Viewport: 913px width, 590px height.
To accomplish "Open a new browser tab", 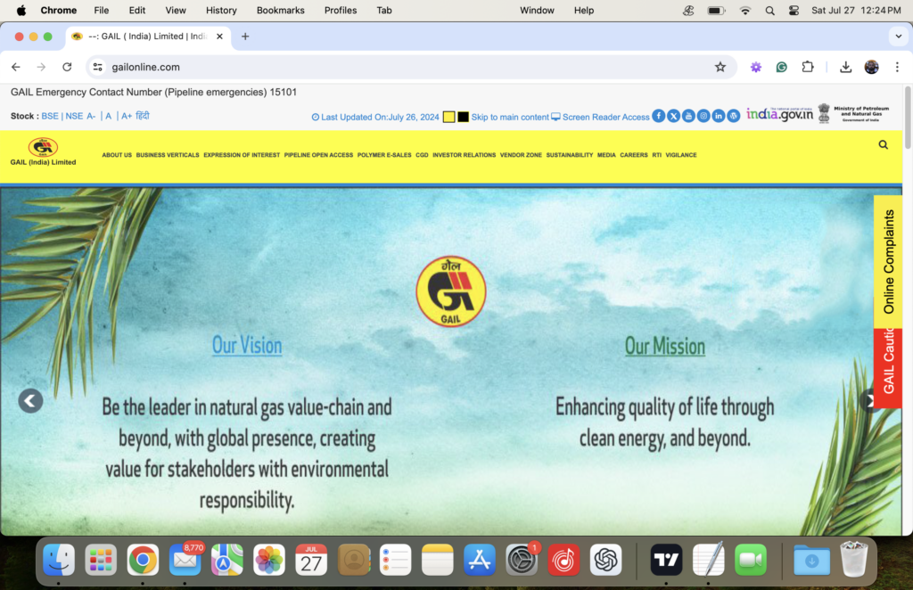I will [245, 36].
